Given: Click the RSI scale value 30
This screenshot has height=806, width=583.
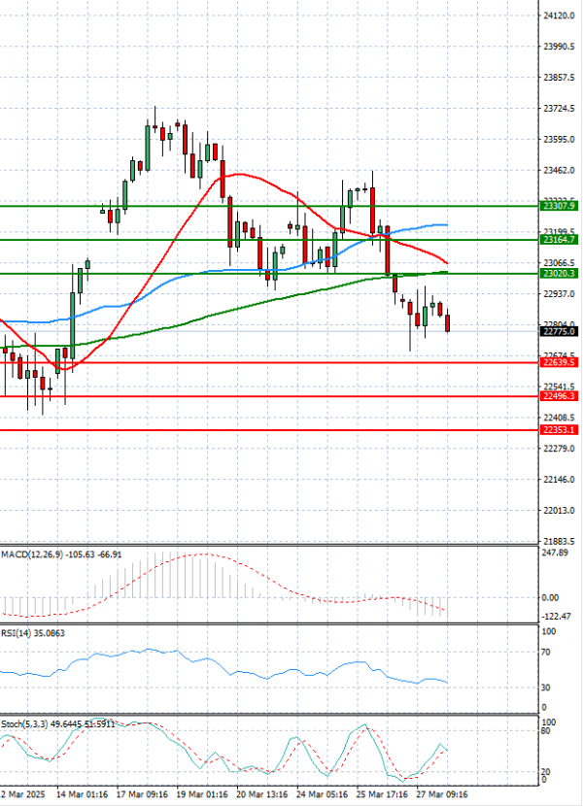Looking at the screenshot, I should (546, 688).
